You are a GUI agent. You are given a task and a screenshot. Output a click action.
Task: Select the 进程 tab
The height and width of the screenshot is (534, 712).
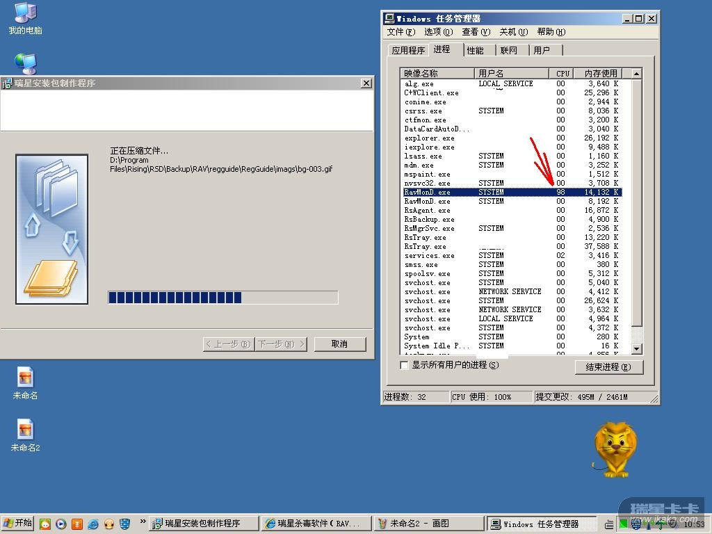tap(444, 49)
